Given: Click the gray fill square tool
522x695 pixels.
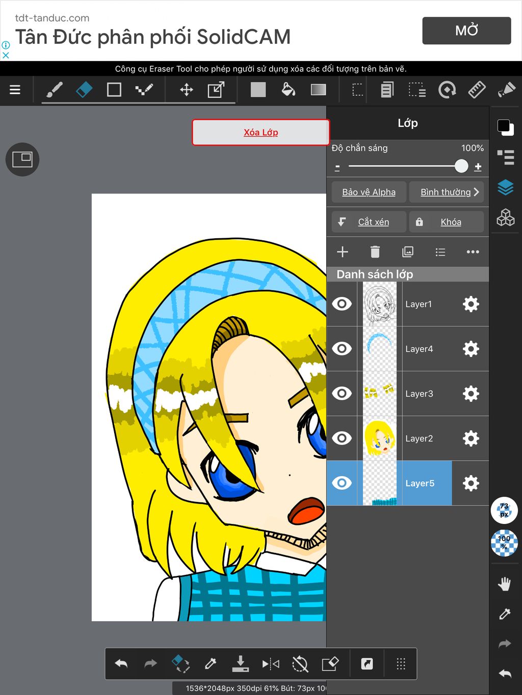Looking at the screenshot, I should (258, 90).
